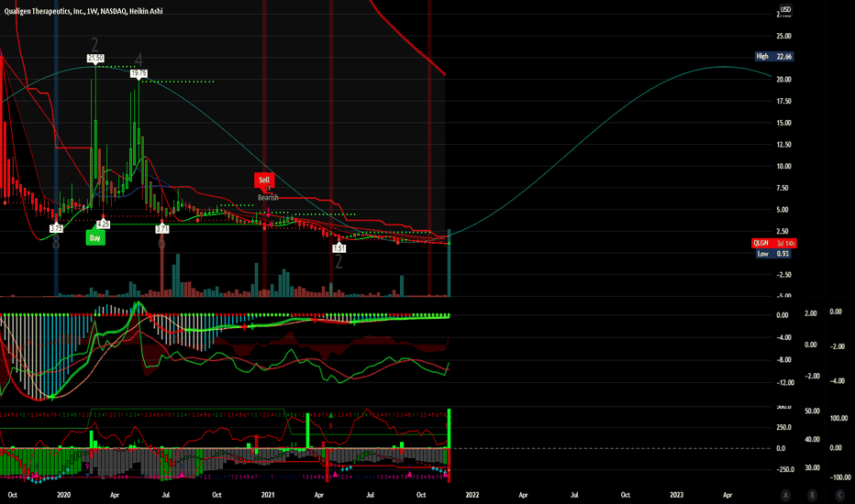Select scale button A on the axis
The height and width of the screenshot is (504, 855).
785,495
